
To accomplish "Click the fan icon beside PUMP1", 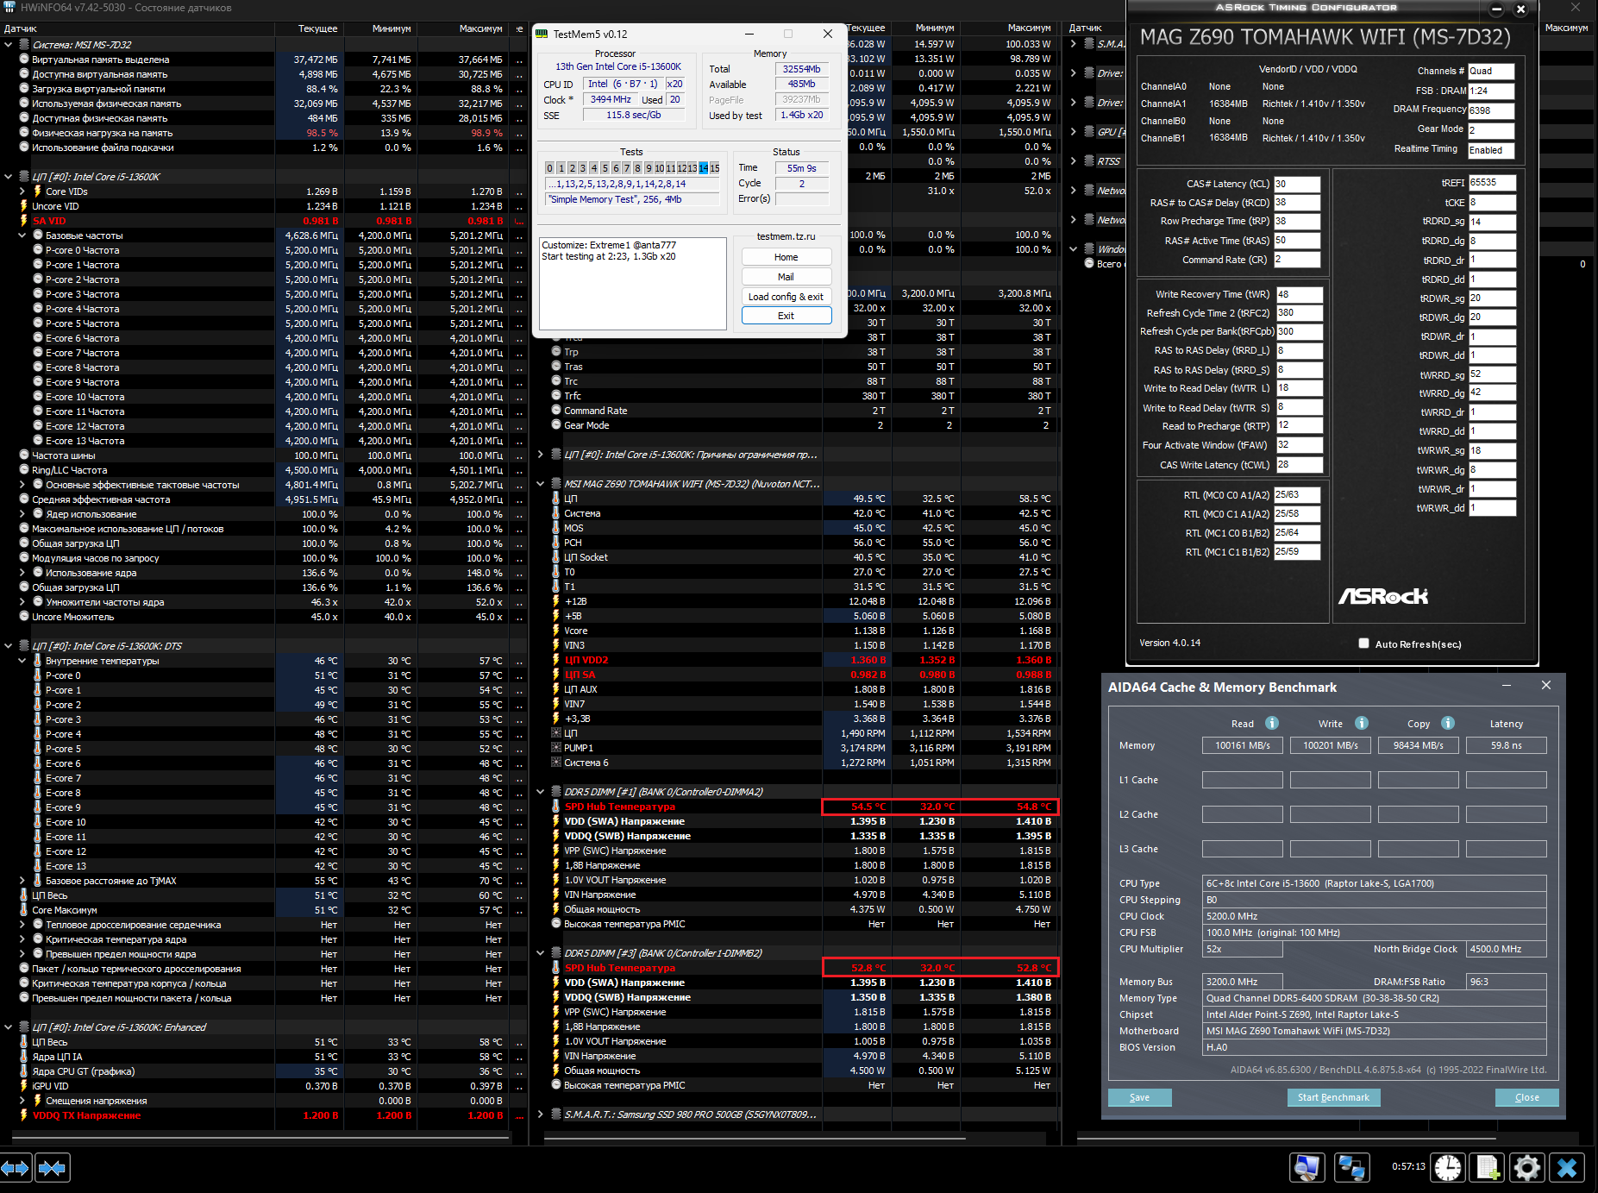I will coord(556,748).
